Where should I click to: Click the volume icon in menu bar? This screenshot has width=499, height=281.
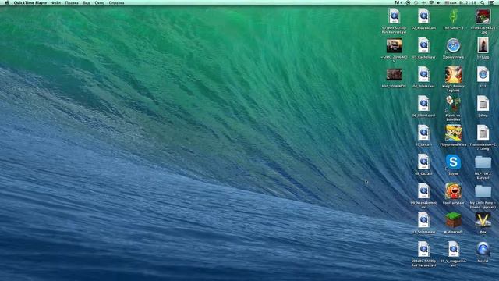[438, 2]
